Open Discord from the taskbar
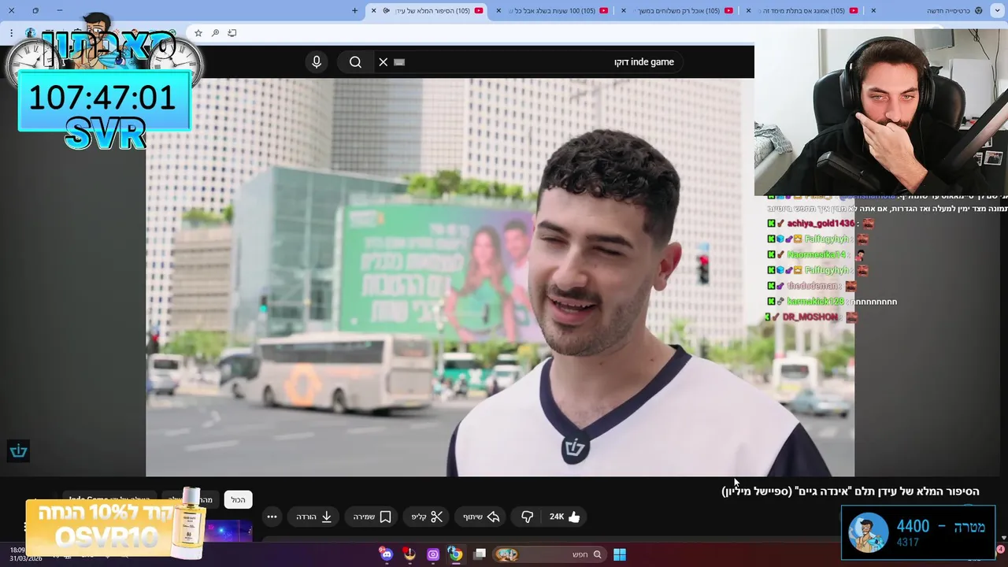1008x567 pixels. pyautogui.click(x=386, y=554)
